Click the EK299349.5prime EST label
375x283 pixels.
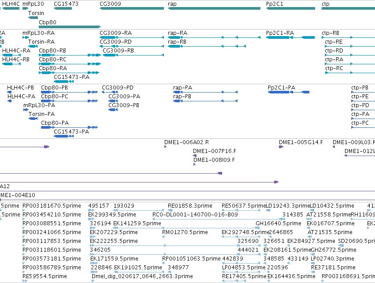(112, 214)
